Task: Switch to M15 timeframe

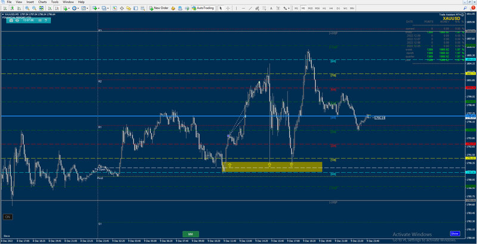Action: click(310, 8)
